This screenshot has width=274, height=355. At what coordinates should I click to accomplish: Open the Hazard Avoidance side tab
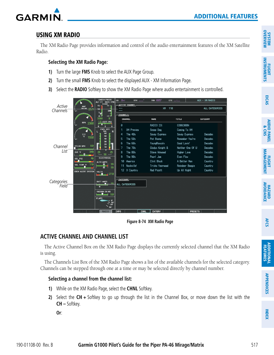coord(267,192)
